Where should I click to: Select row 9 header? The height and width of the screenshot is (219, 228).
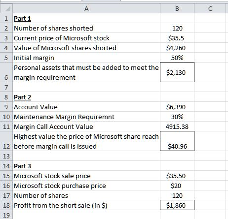click(x=6, y=107)
